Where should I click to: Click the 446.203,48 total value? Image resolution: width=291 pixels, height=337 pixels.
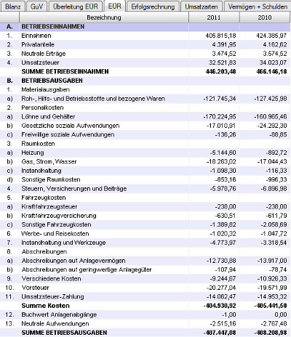[220, 71]
